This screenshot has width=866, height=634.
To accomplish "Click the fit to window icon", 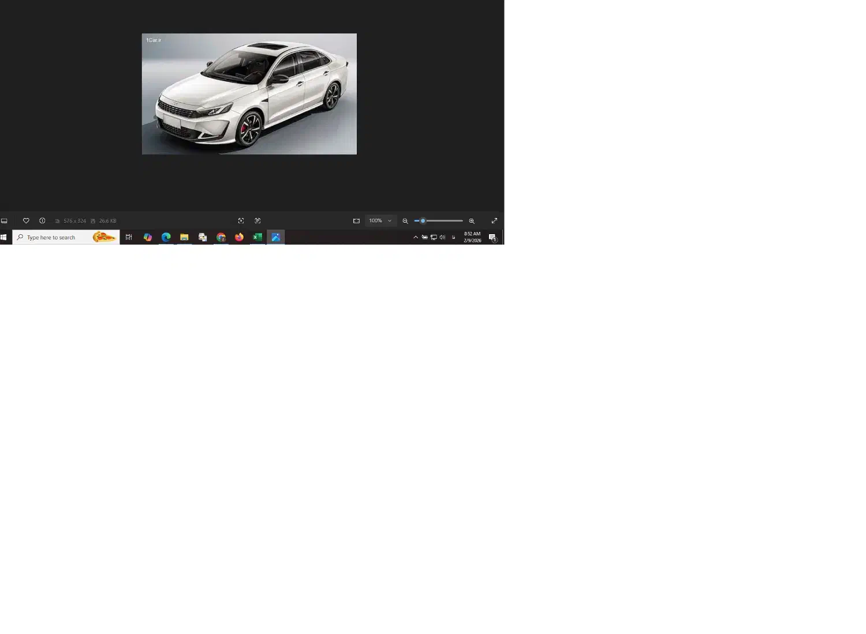I will (356, 221).
